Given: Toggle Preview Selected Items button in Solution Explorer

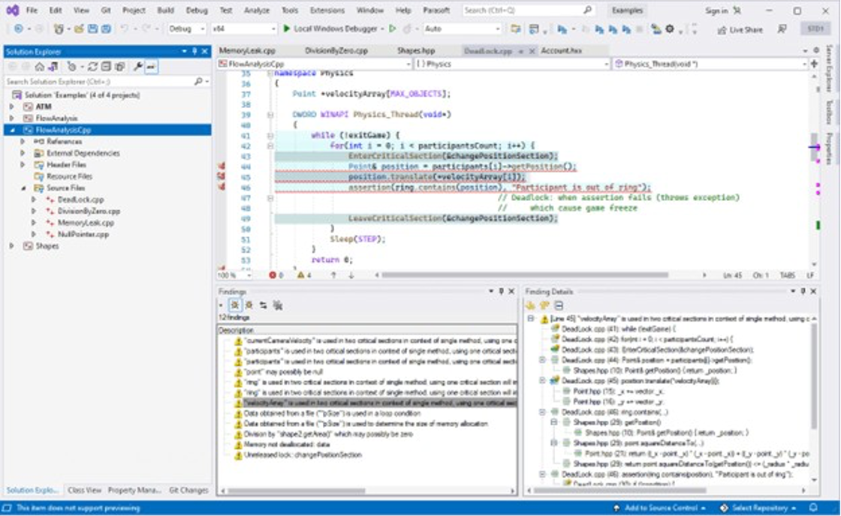Looking at the screenshot, I should click(151, 67).
